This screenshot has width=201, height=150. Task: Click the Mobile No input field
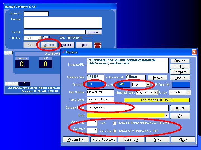pos(36,14)
